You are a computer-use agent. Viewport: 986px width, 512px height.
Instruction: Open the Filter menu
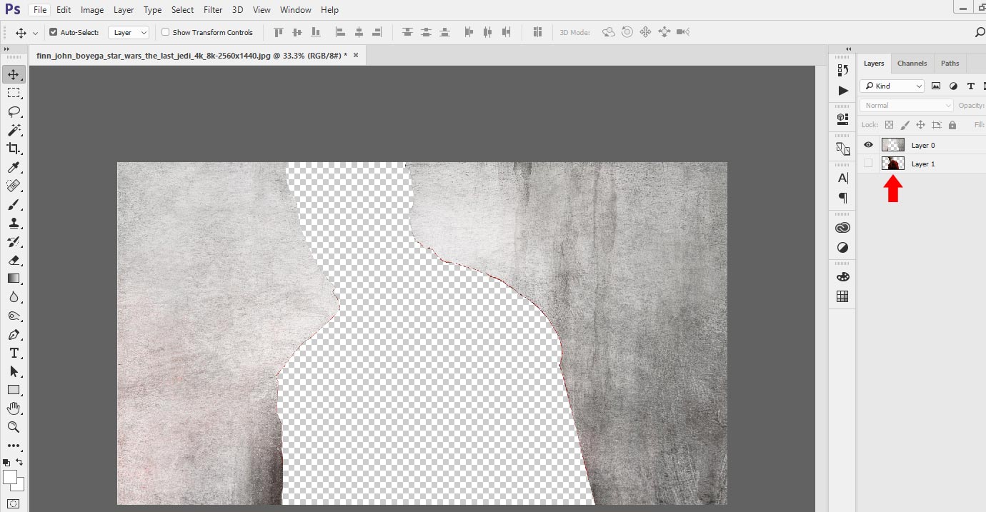pyautogui.click(x=213, y=10)
